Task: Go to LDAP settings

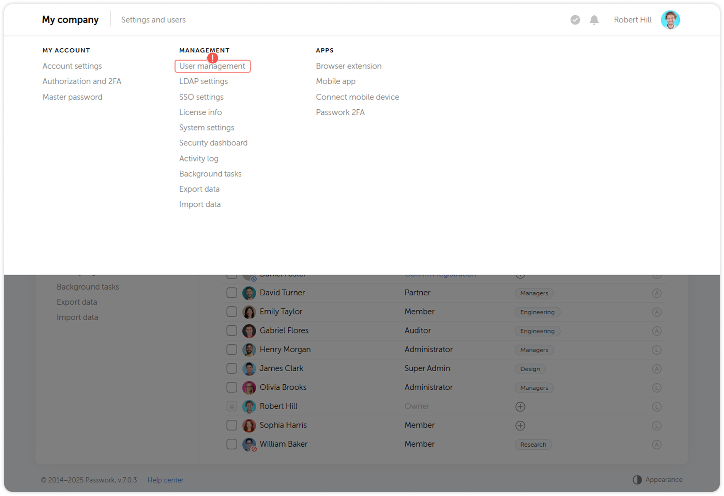Action: [203, 81]
